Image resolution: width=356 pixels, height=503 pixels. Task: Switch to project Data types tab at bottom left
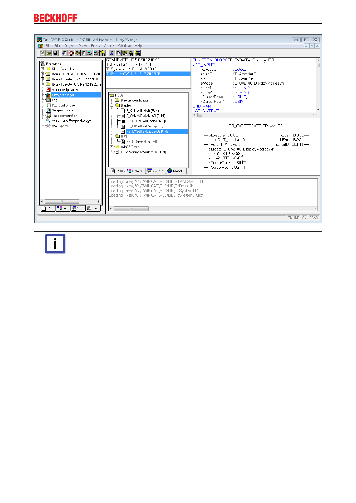point(63,208)
